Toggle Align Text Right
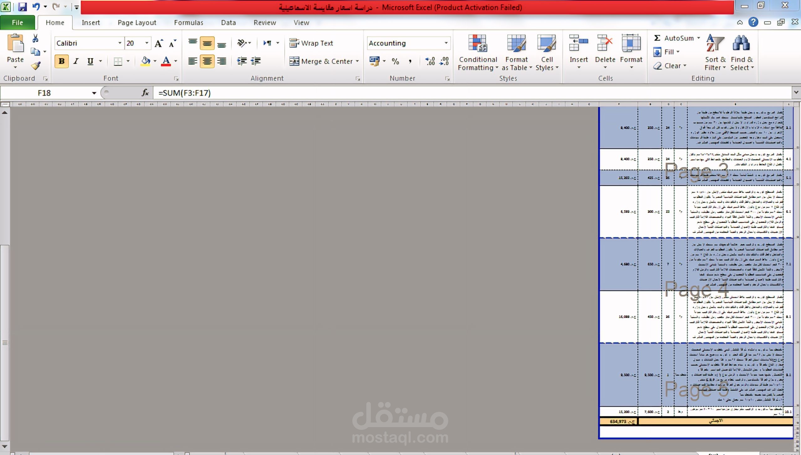 (221, 61)
